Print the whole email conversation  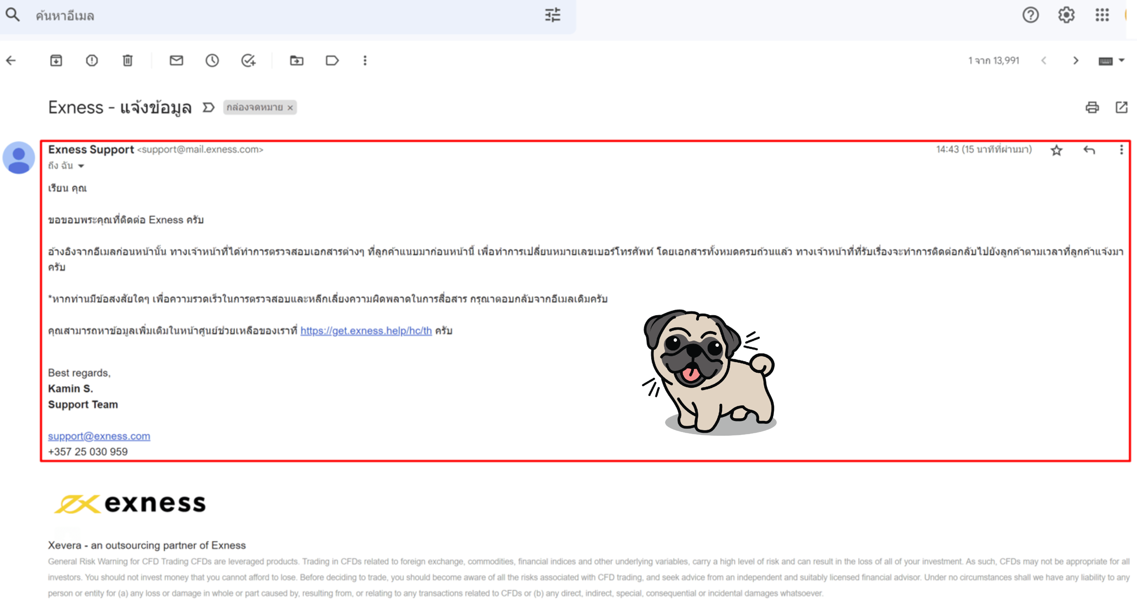click(x=1092, y=107)
